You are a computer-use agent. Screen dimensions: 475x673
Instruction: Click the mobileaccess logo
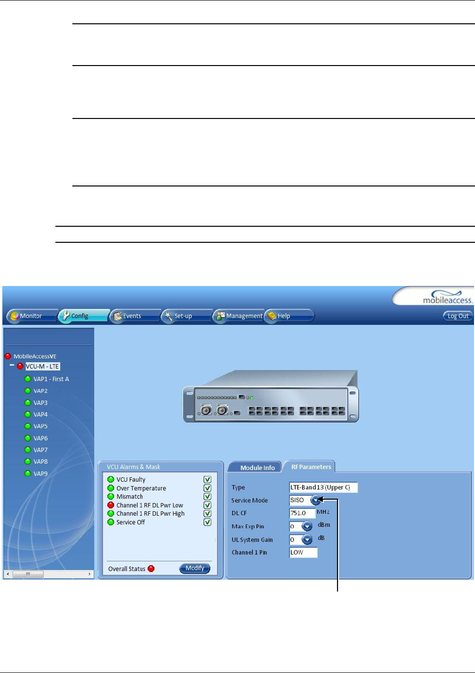[447, 297]
